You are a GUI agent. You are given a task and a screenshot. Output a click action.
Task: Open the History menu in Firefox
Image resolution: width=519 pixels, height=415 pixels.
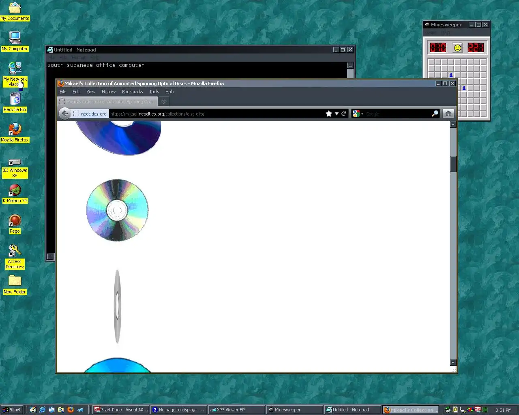pyautogui.click(x=109, y=92)
